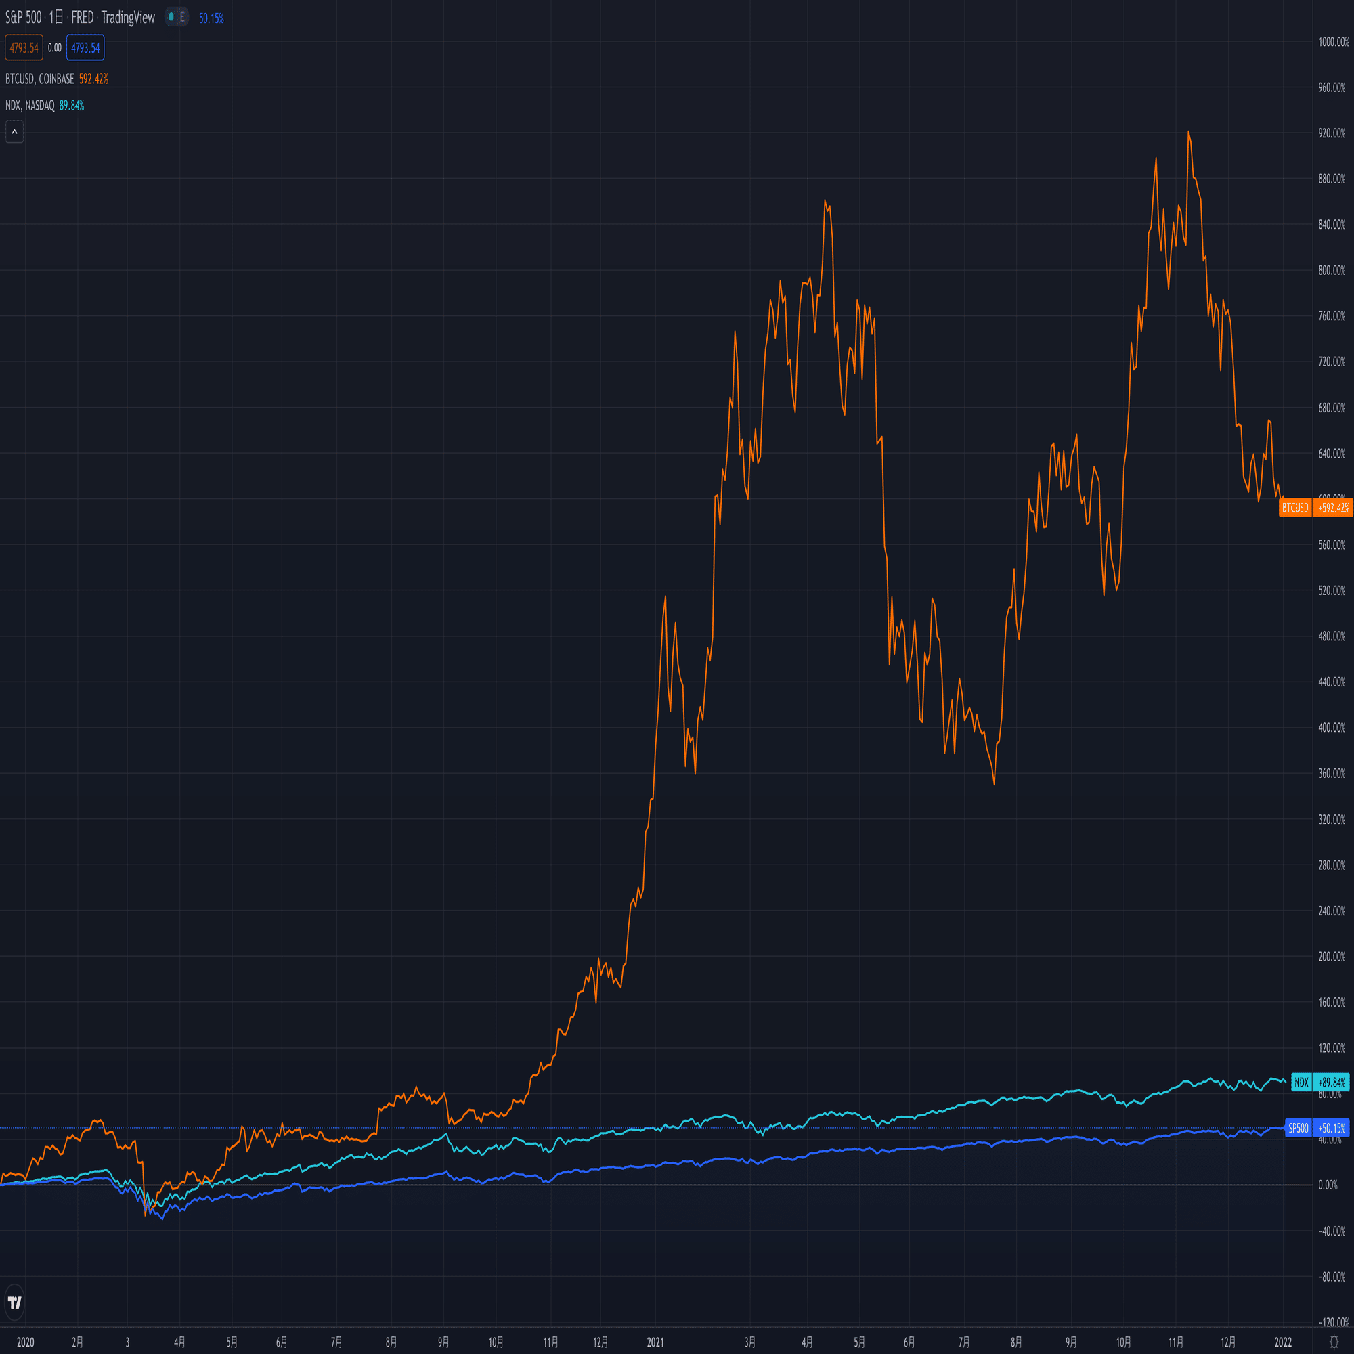Click the TradingView logo icon
This screenshot has height=1354, width=1354.
coord(15,1303)
